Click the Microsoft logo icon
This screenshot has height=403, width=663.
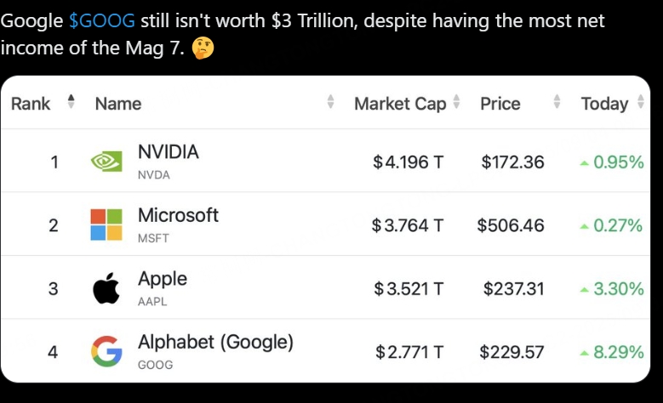tap(106, 225)
